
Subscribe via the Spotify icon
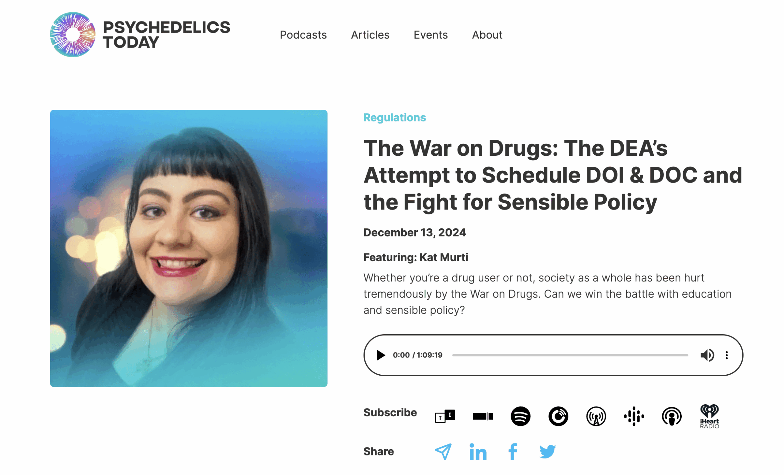click(521, 416)
